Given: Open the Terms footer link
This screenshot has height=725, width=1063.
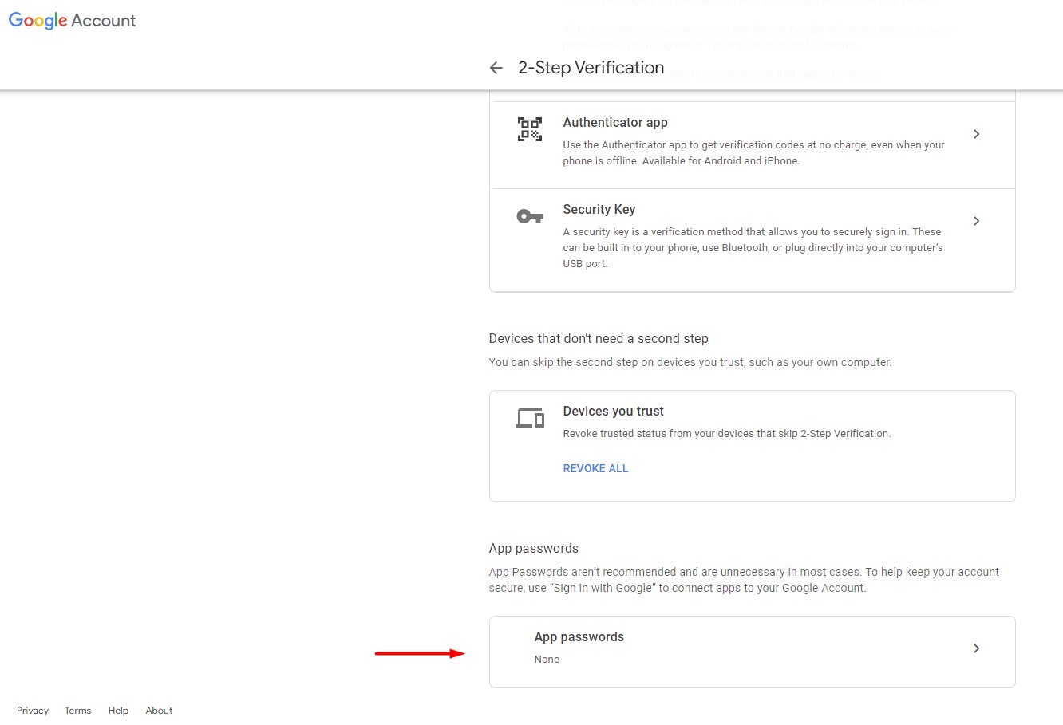Looking at the screenshot, I should [78, 711].
